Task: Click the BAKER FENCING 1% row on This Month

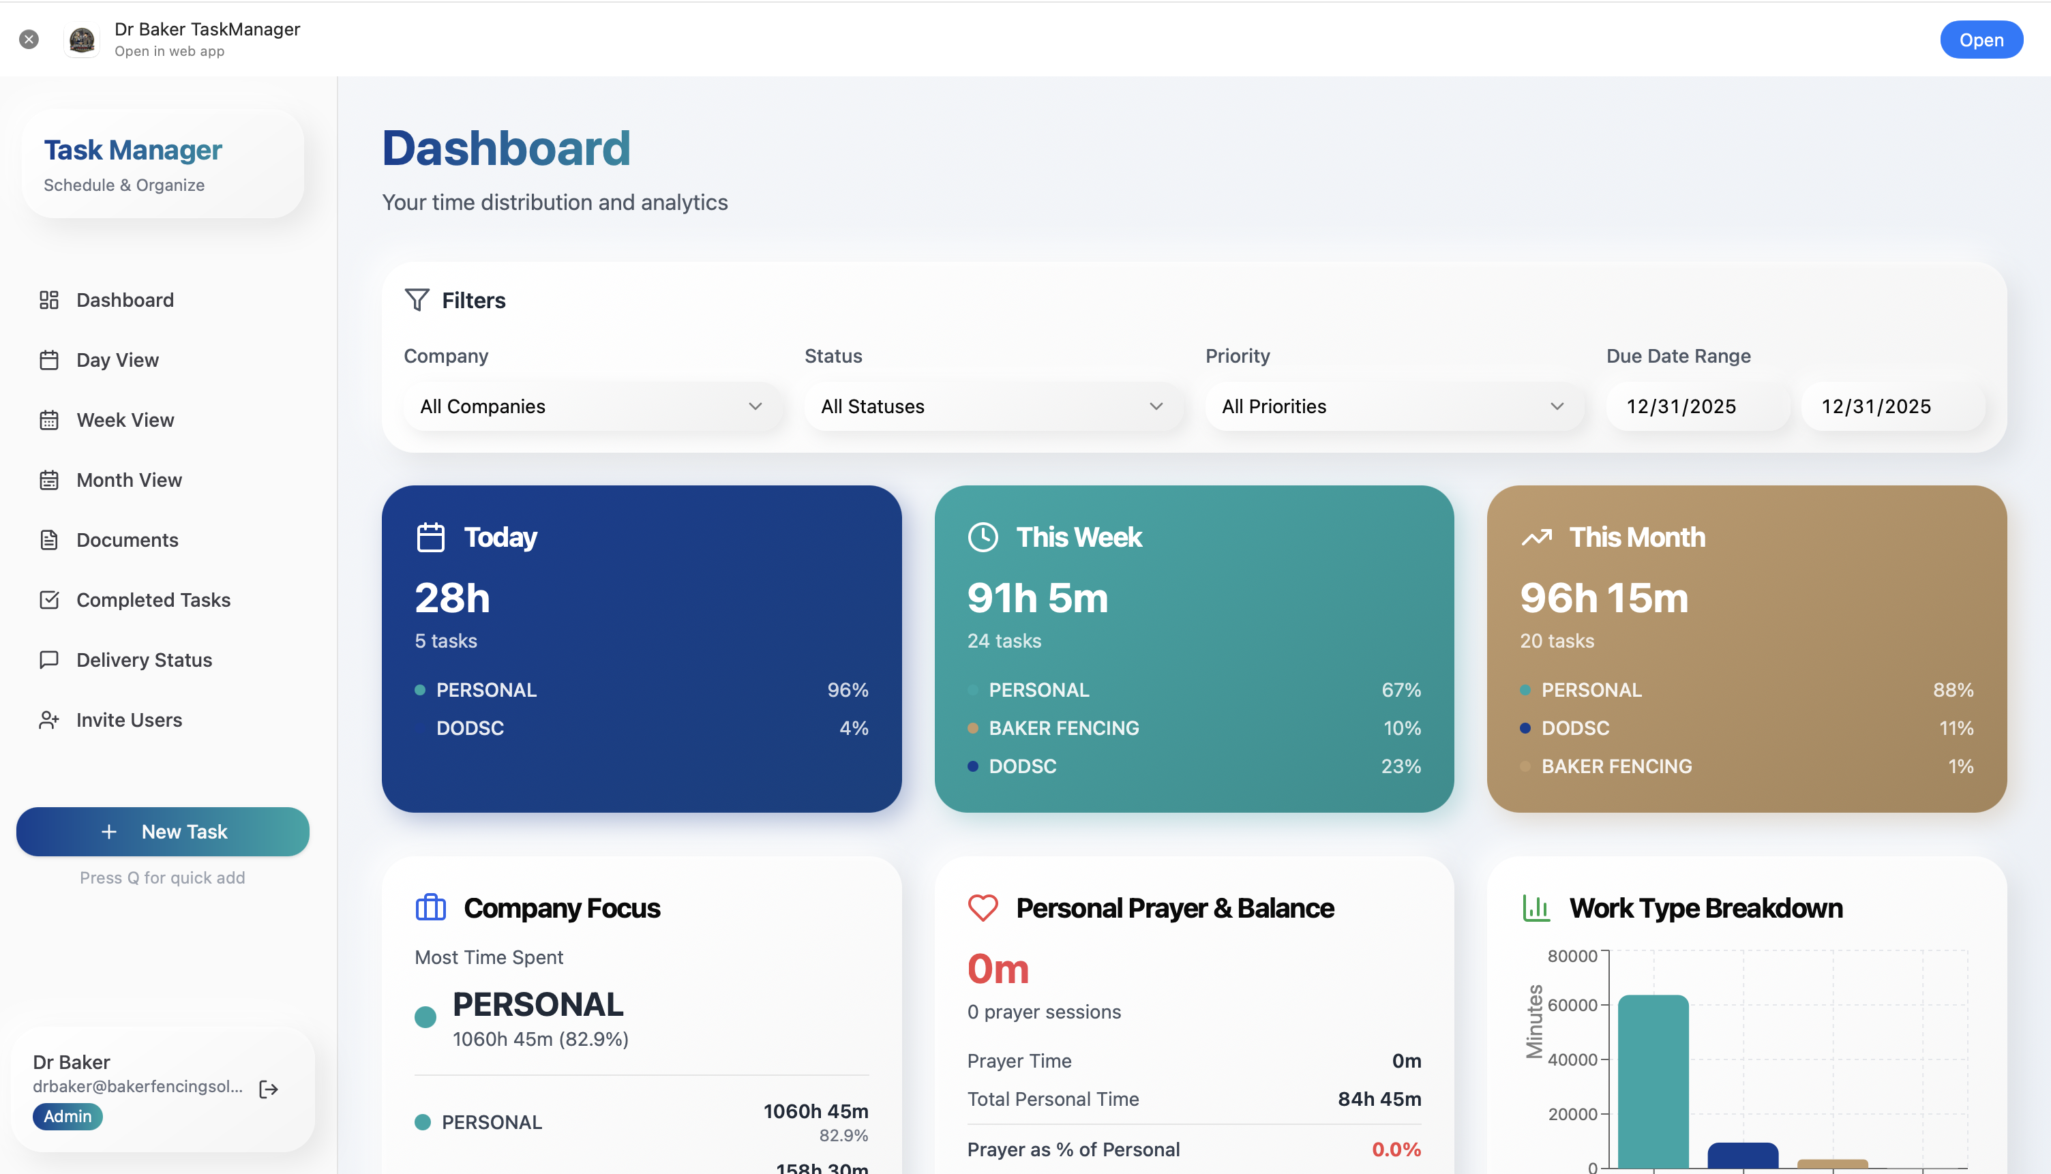Action: point(1747,766)
